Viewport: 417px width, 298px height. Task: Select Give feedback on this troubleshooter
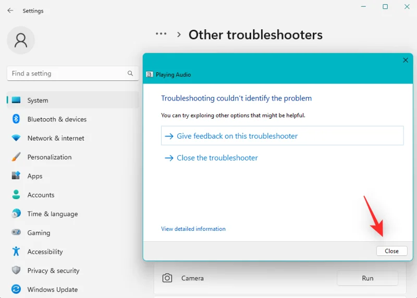pos(237,136)
